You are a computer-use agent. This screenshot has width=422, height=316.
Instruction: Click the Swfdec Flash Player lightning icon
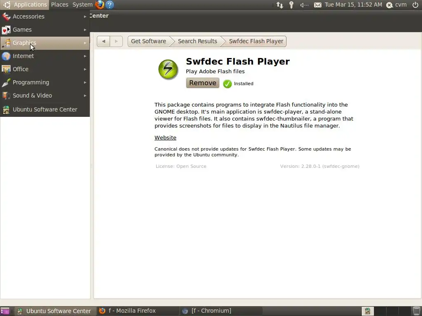tap(168, 69)
